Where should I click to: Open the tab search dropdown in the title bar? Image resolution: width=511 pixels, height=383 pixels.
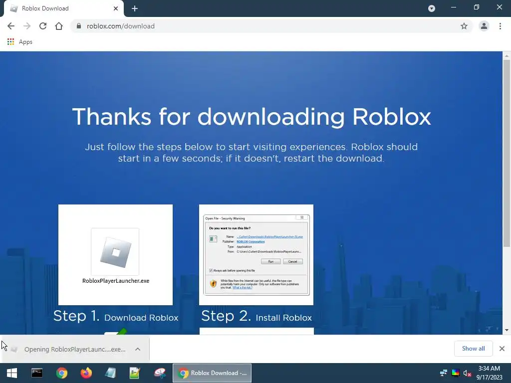tap(432, 8)
